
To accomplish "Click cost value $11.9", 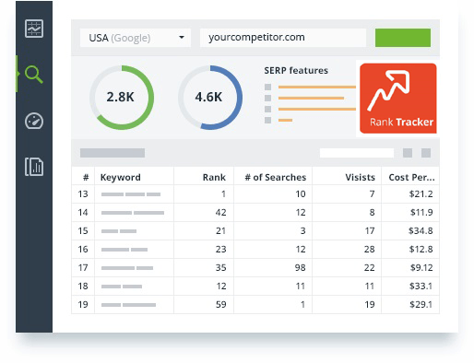I will coord(421,212).
